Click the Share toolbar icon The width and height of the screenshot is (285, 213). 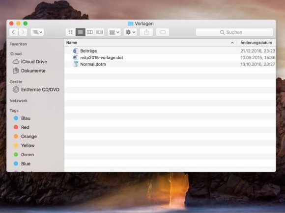pos(146,32)
